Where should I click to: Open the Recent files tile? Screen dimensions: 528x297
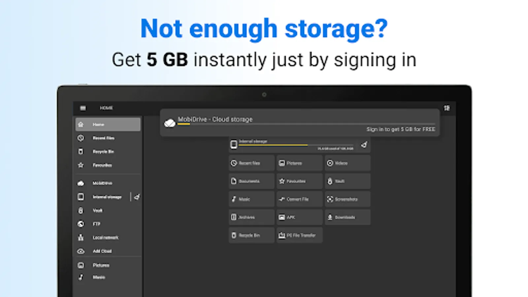click(x=251, y=163)
